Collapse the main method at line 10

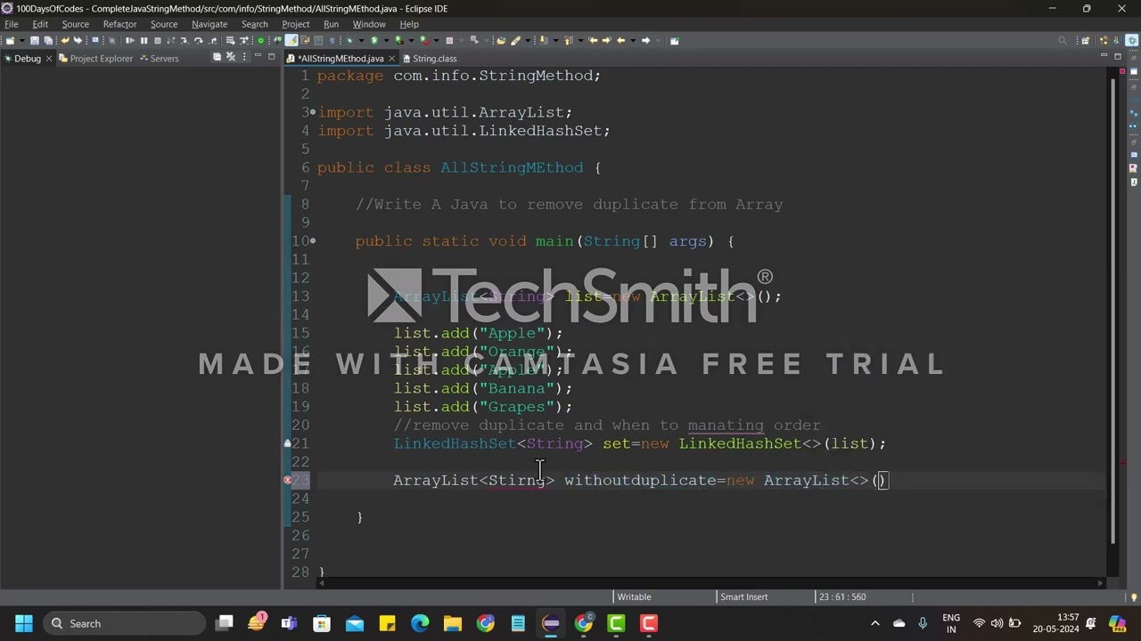click(312, 240)
